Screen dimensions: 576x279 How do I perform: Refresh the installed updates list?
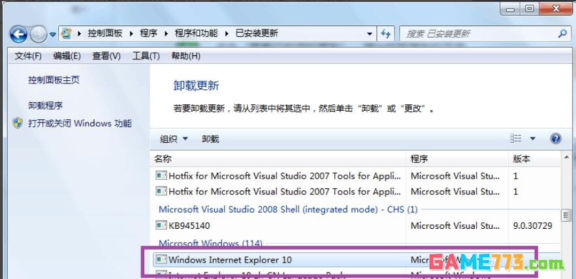(x=385, y=34)
